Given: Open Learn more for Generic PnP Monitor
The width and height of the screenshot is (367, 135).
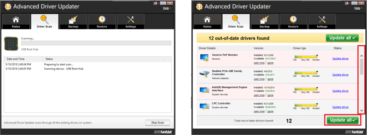Looking at the screenshot, I should pyautogui.click(x=259, y=63).
